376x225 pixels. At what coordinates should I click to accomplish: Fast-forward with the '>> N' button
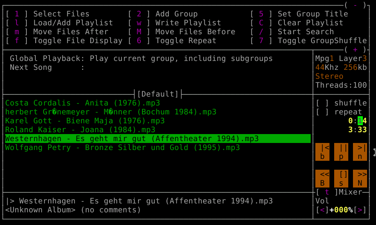(x=360, y=179)
